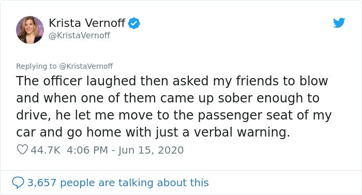362x195 pixels.
Task: Click the line 'and when one of them'
Action: (168, 98)
